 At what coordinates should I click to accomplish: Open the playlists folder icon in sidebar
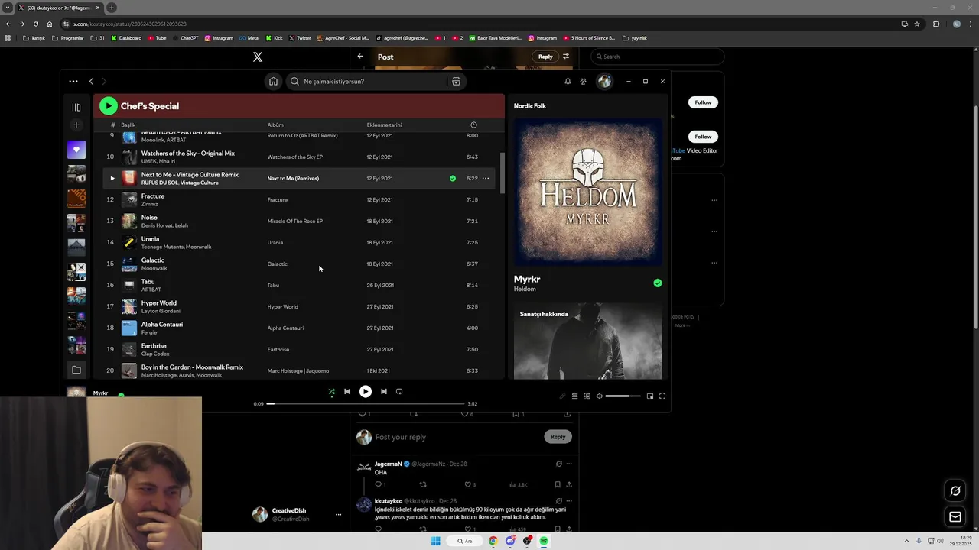point(76,370)
